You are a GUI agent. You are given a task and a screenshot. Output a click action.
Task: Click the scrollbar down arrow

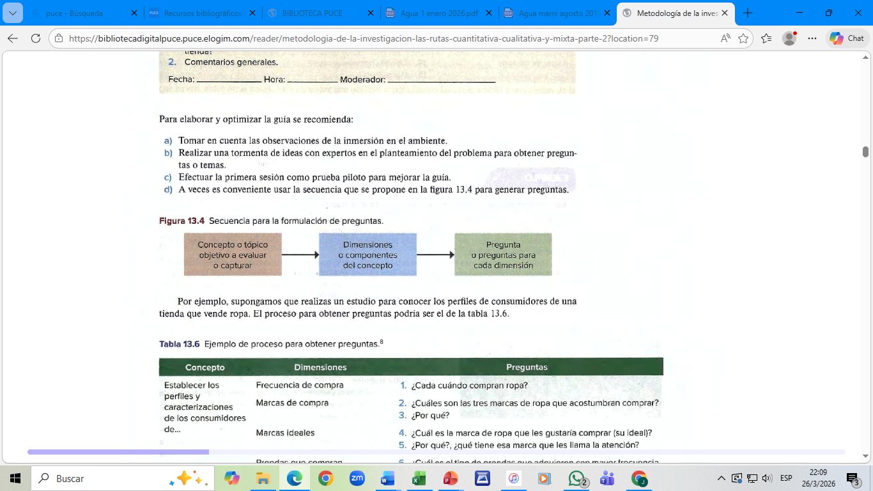pyautogui.click(x=865, y=456)
